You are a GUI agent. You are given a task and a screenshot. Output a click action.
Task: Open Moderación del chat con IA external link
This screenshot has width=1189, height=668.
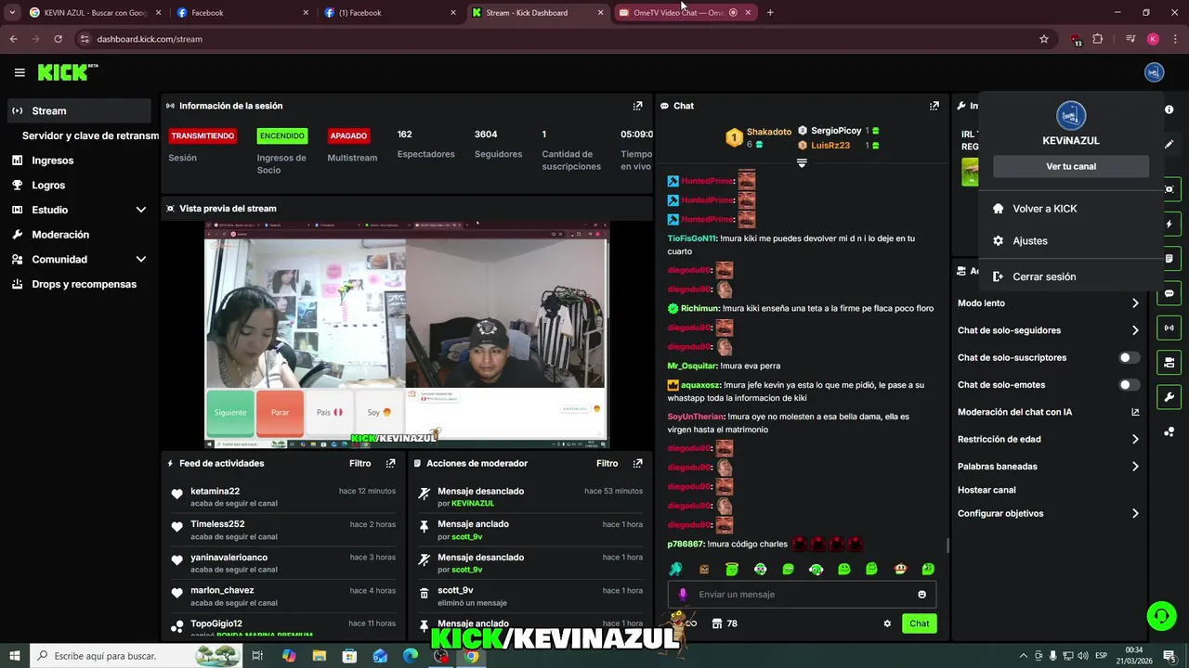[1134, 412]
